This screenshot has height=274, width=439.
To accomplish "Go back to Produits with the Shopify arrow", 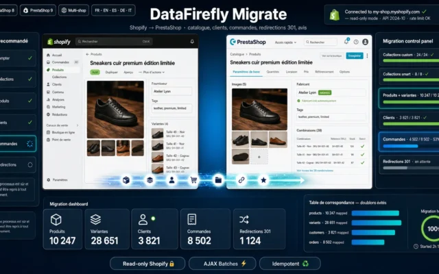I will click(87, 54).
